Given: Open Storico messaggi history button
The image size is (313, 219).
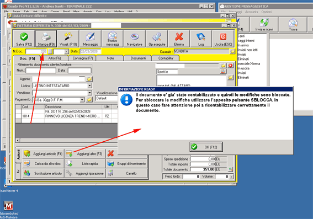Looking at the screenshot, I should (113, 39).
